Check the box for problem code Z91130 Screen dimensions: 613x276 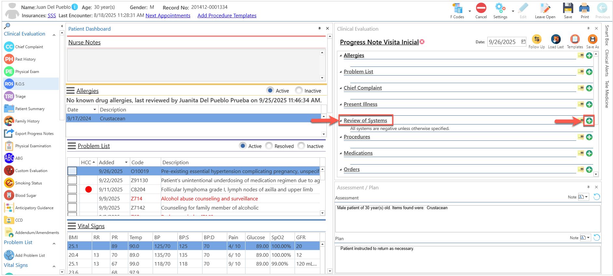point(72,180)
